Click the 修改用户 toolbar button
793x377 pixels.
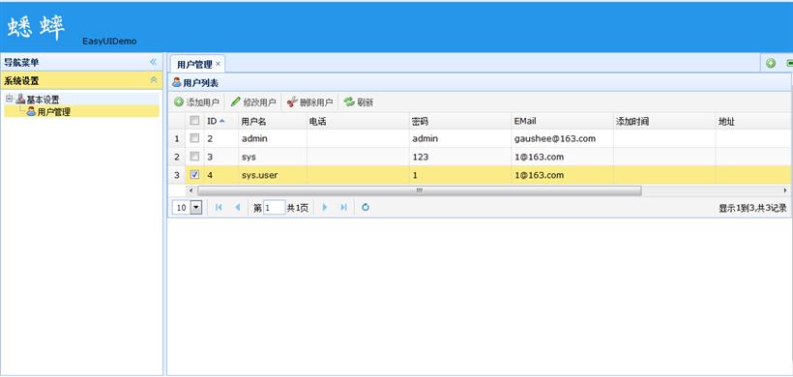(x=253, y=102)
